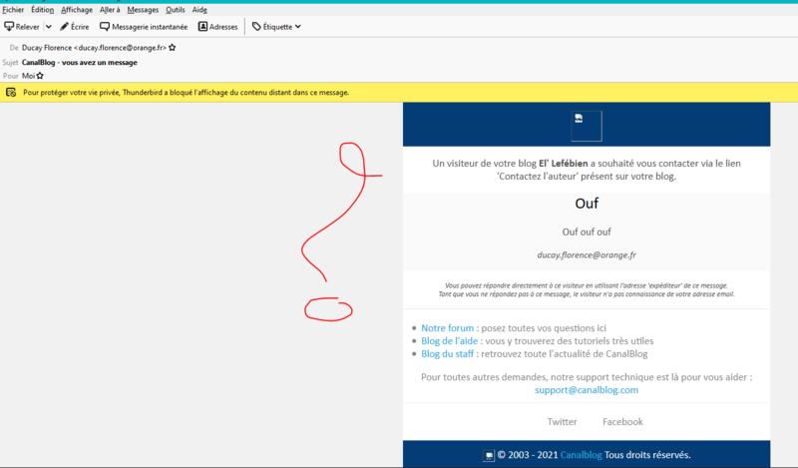The image size is (798, 468).
Task: Click the small logo icon in footer
Action: (x=488, y=455)
